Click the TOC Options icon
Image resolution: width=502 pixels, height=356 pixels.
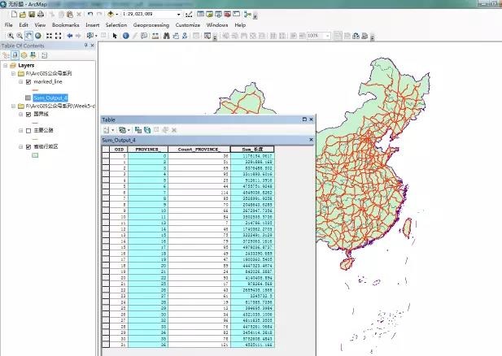click(44, 55)
